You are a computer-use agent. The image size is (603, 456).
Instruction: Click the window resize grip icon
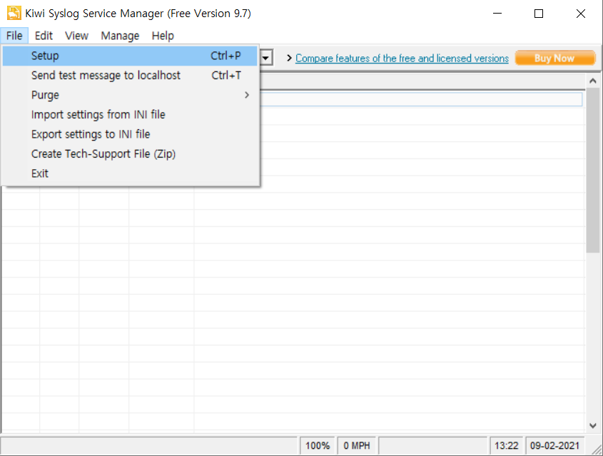click(x=596, y=449)
